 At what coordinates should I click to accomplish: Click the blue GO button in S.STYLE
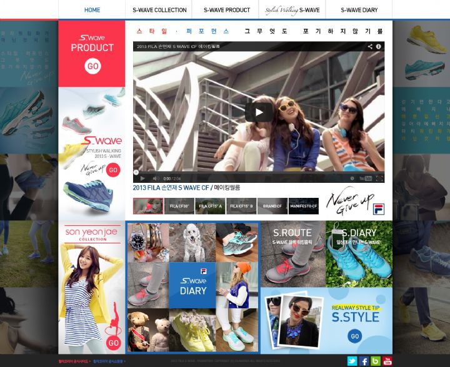tap(355, 336)
